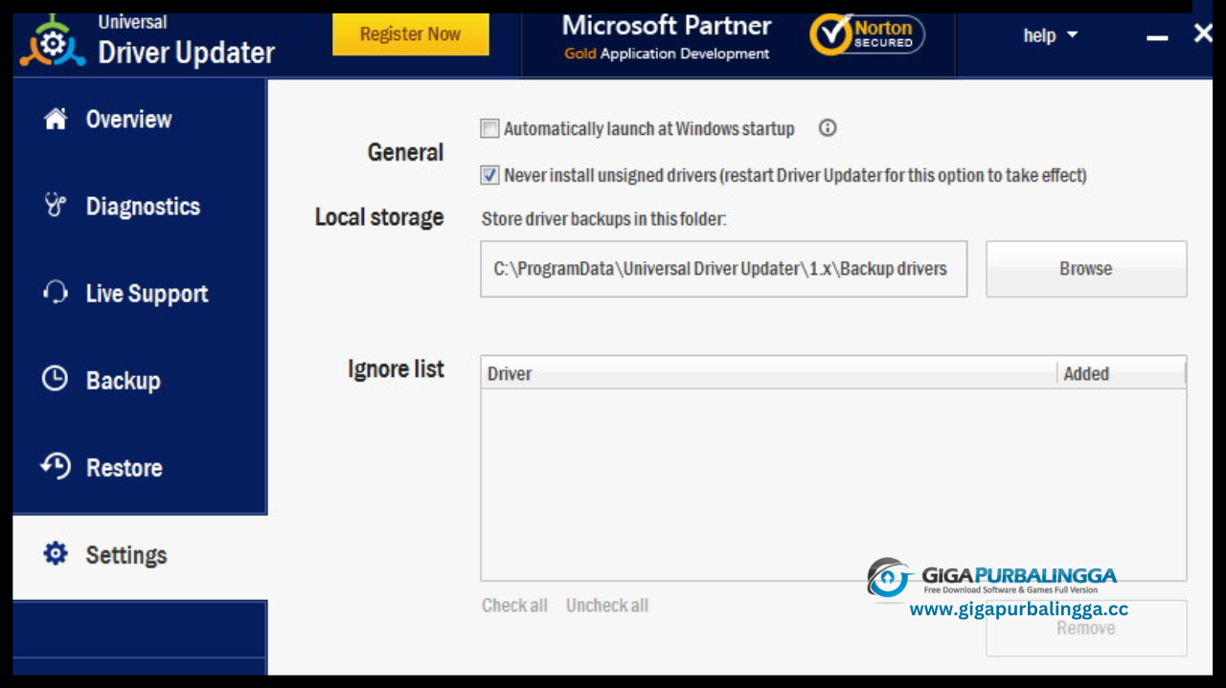1226x688 pixels.
Task: Open the Overview section
Action: tap(140, 120)
